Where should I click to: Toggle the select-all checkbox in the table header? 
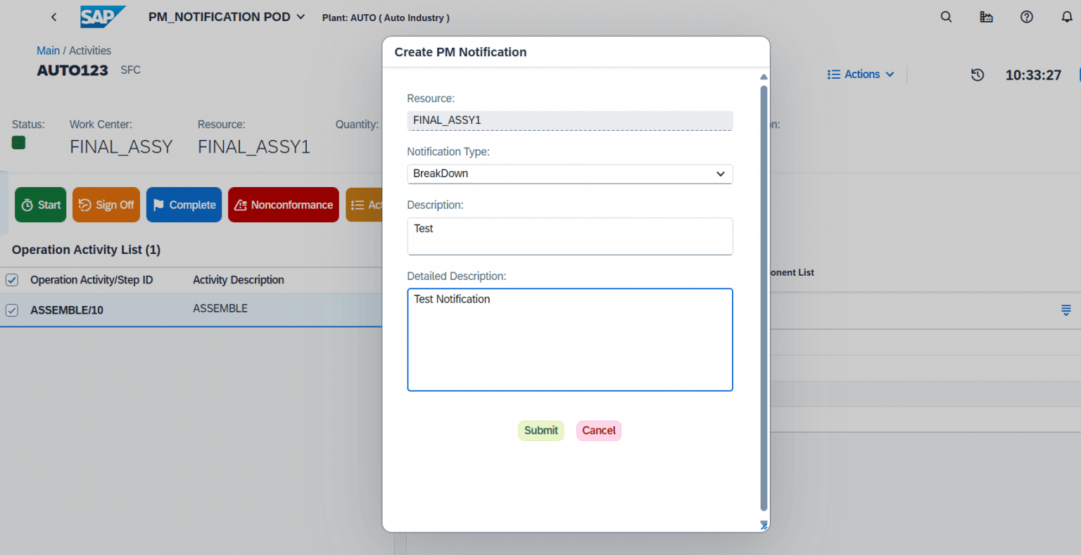(x=11, y=279)
